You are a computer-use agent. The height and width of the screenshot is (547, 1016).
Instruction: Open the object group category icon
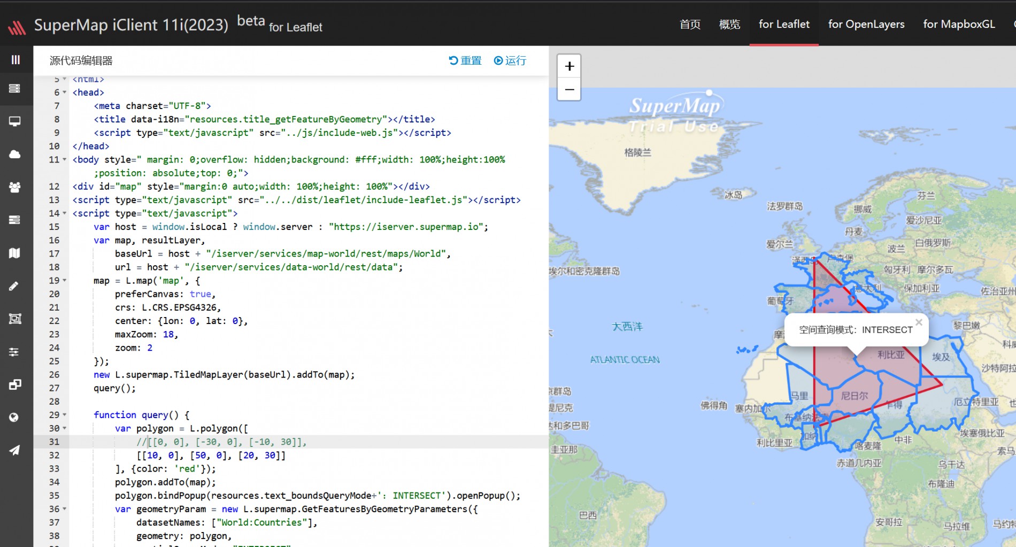pos(15,319)
